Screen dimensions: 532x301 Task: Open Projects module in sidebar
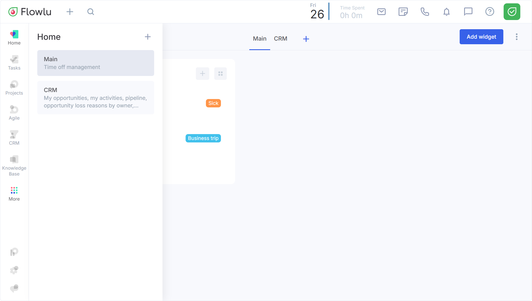tap(14, 88)
